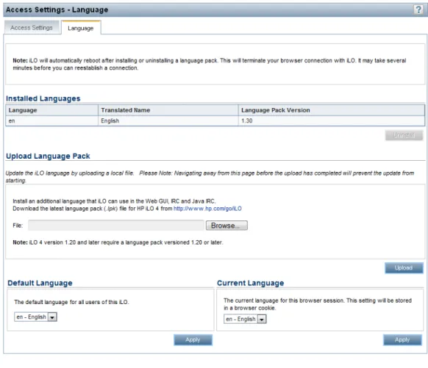Open the Current Language dropdown

245,319
